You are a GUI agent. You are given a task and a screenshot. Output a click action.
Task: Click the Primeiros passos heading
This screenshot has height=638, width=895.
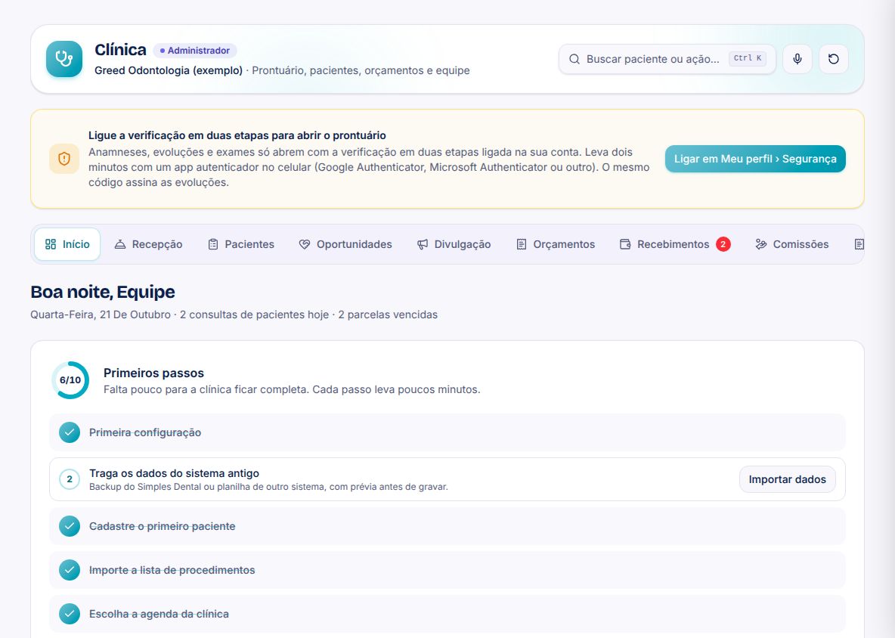coord(153,373)
